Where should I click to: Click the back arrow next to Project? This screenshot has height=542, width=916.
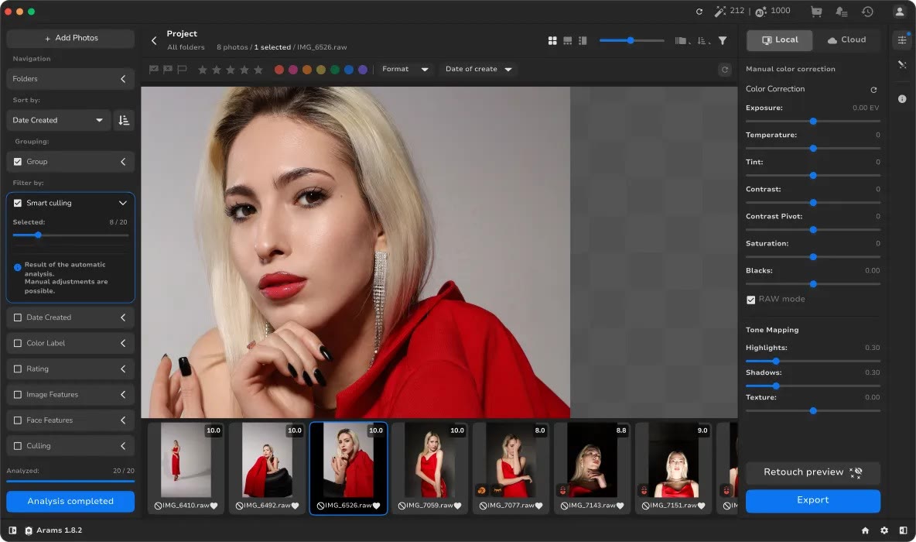154,40
